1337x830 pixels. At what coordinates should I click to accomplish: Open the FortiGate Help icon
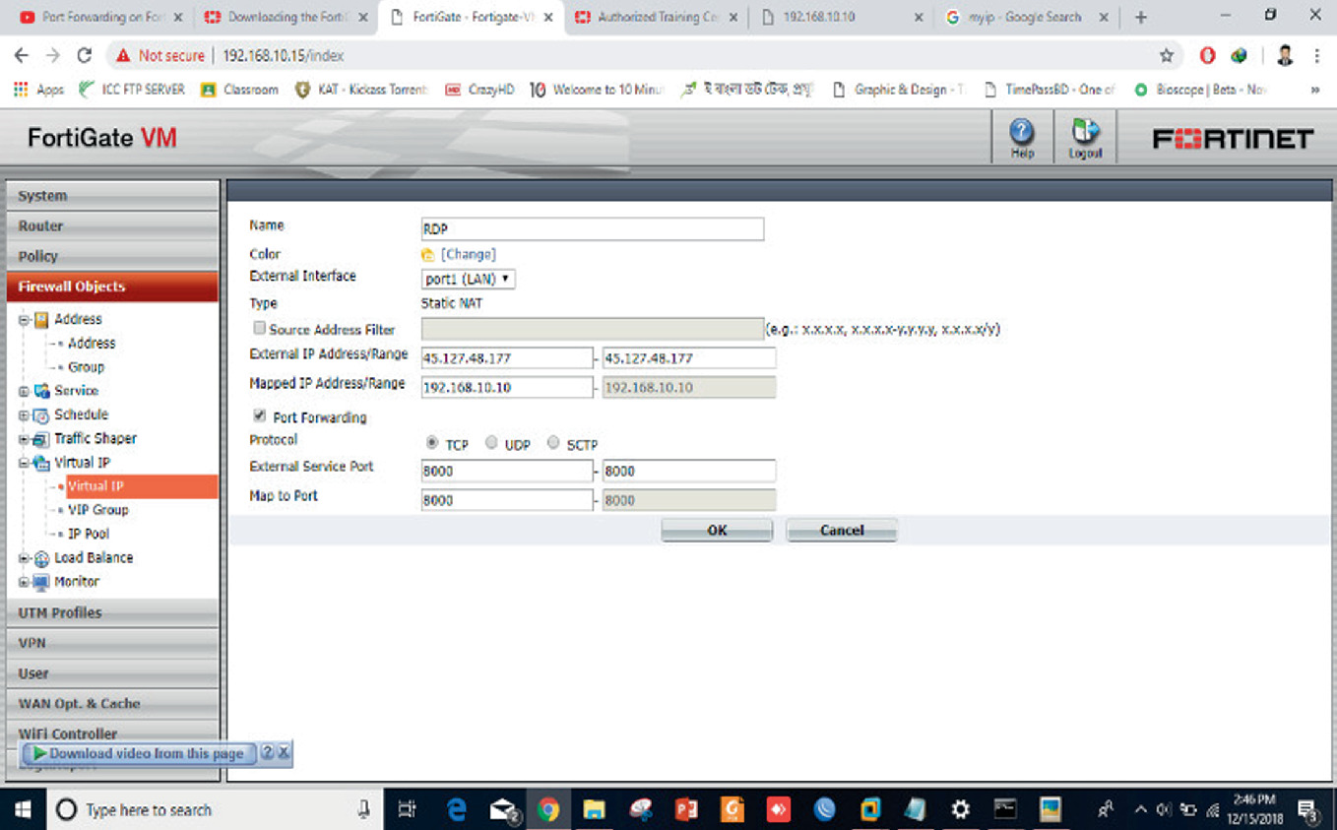click(1022, 137)
